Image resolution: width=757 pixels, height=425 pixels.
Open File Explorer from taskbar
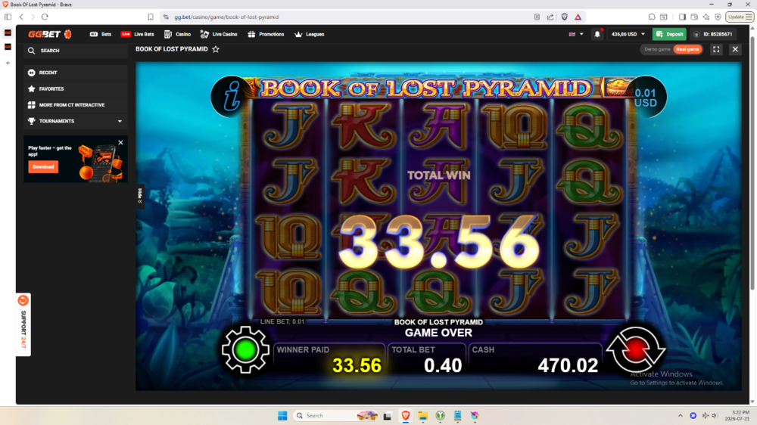[x=423, y=416]
